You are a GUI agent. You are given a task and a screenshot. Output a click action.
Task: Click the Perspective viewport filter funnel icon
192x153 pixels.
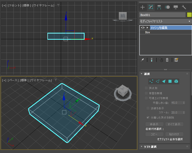56,80
